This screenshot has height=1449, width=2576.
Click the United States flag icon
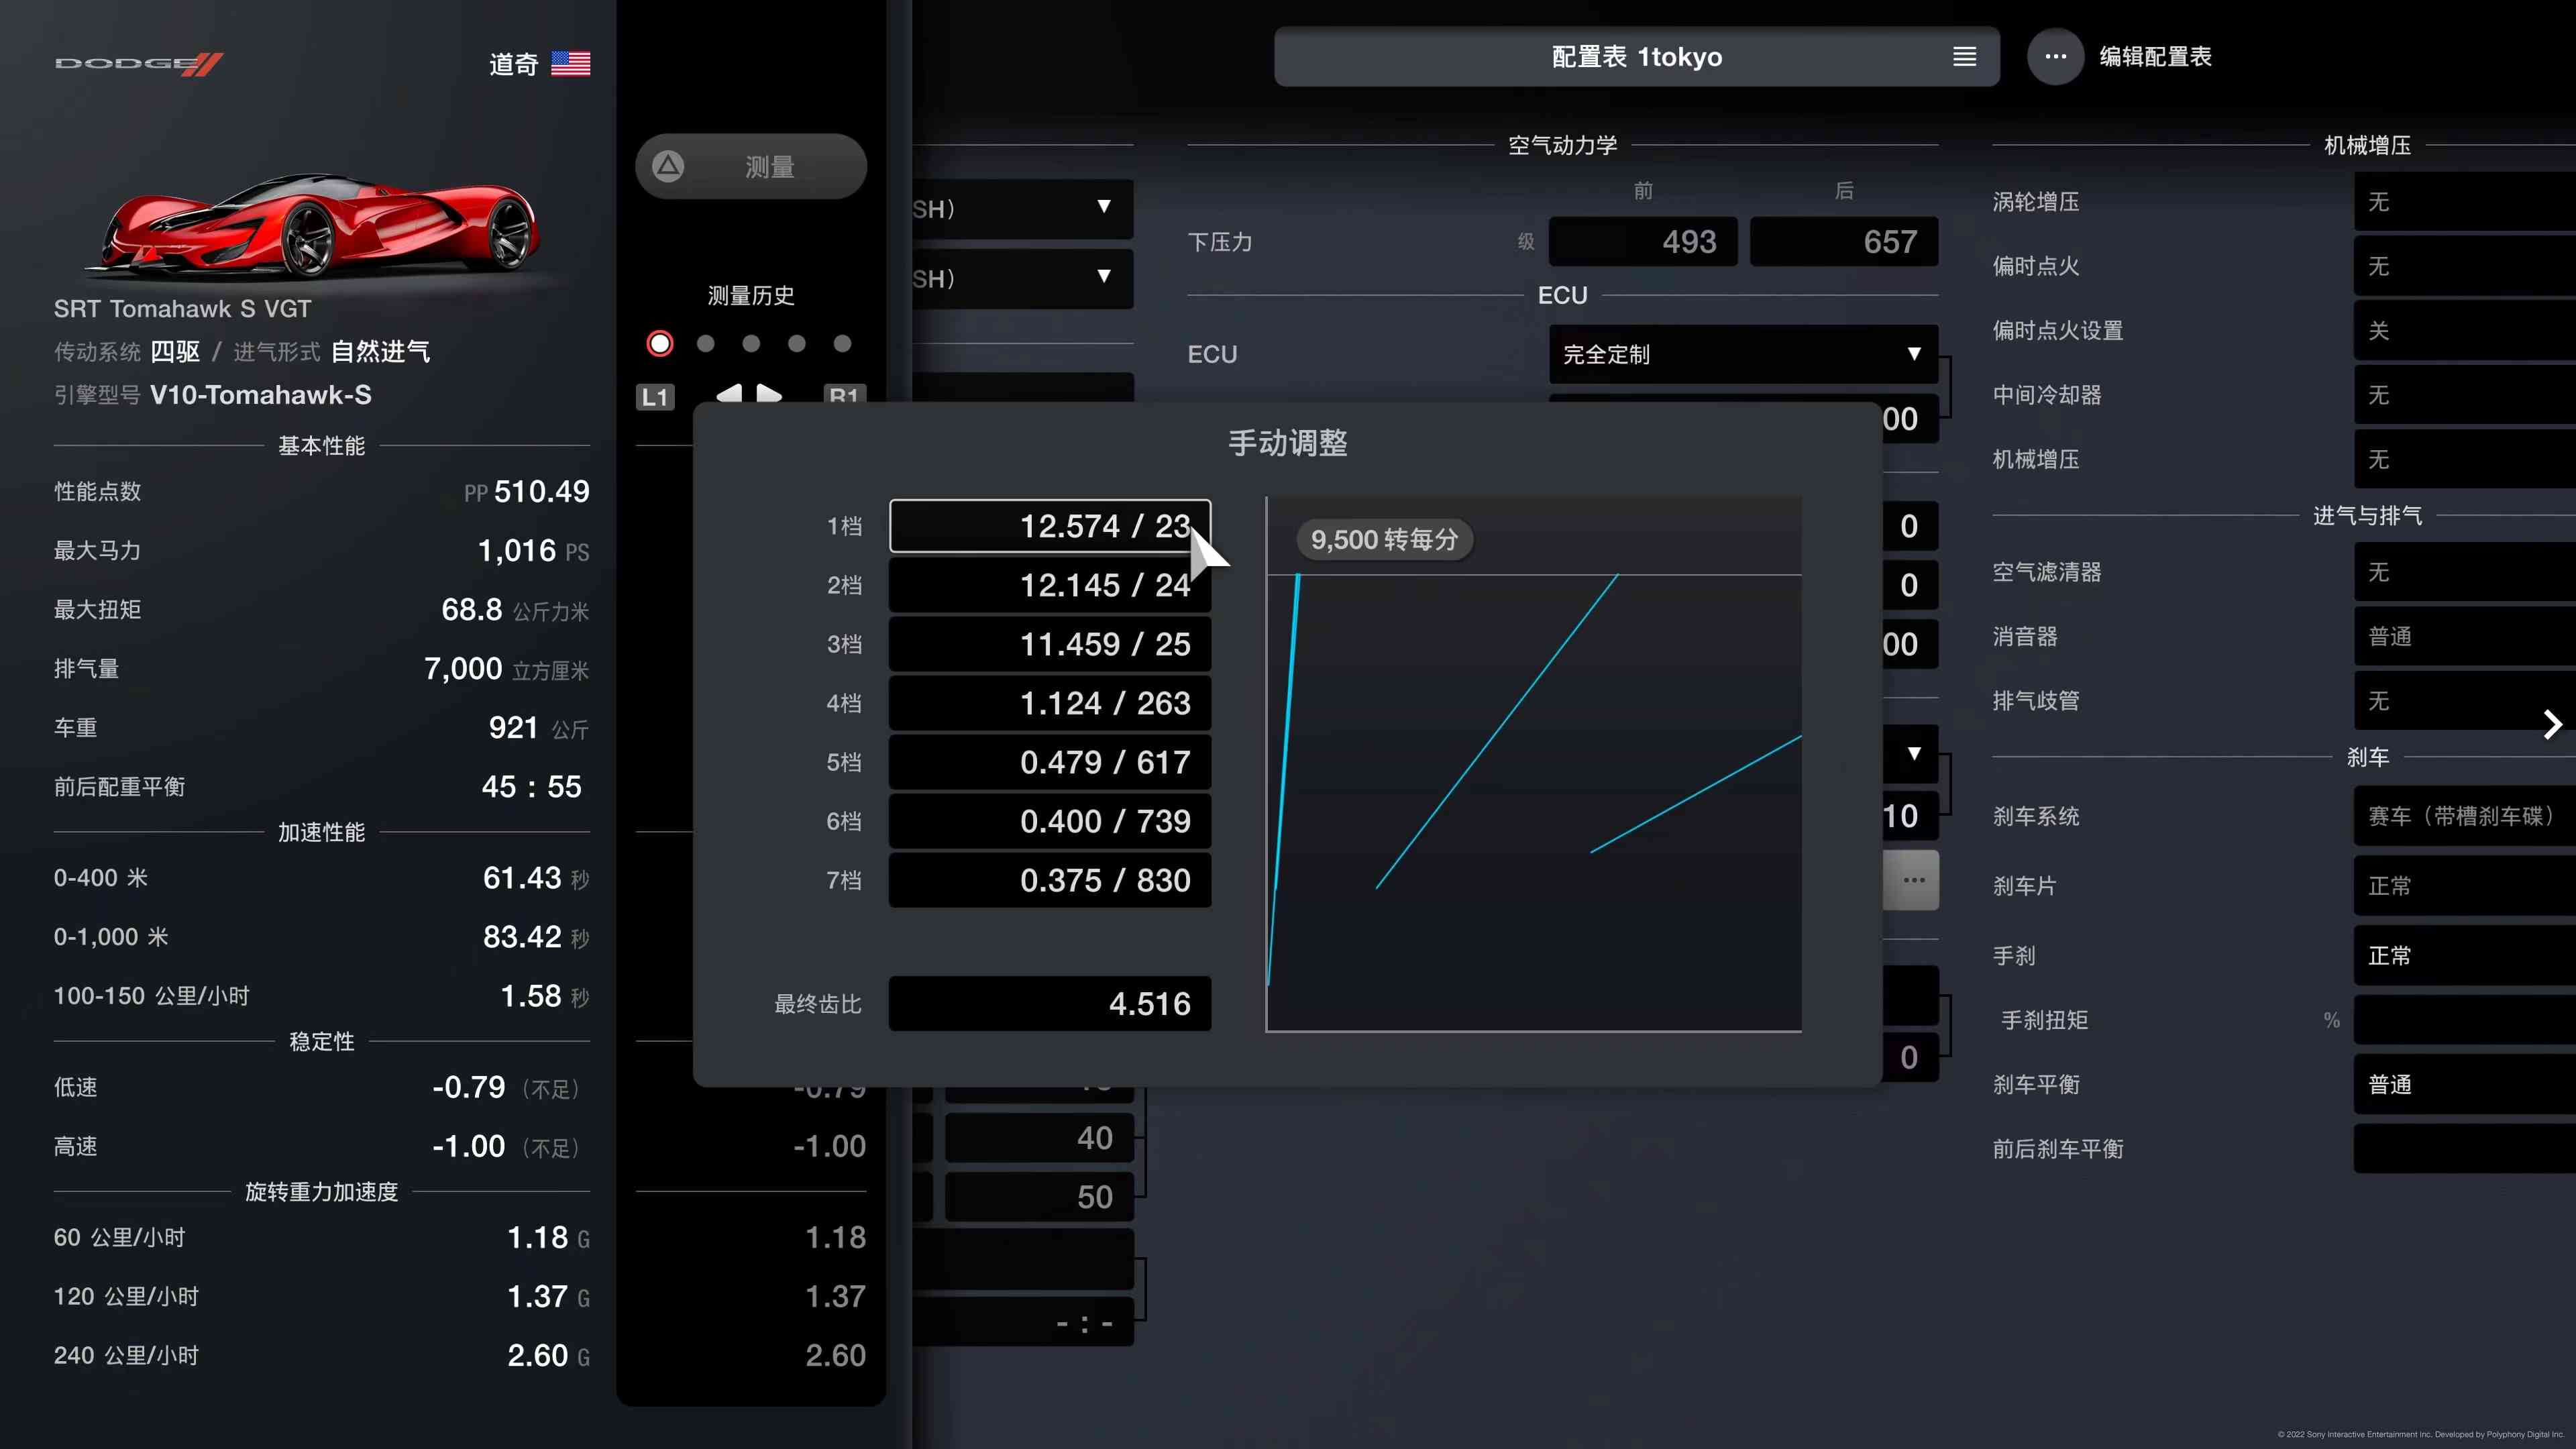tap(571, 64)
